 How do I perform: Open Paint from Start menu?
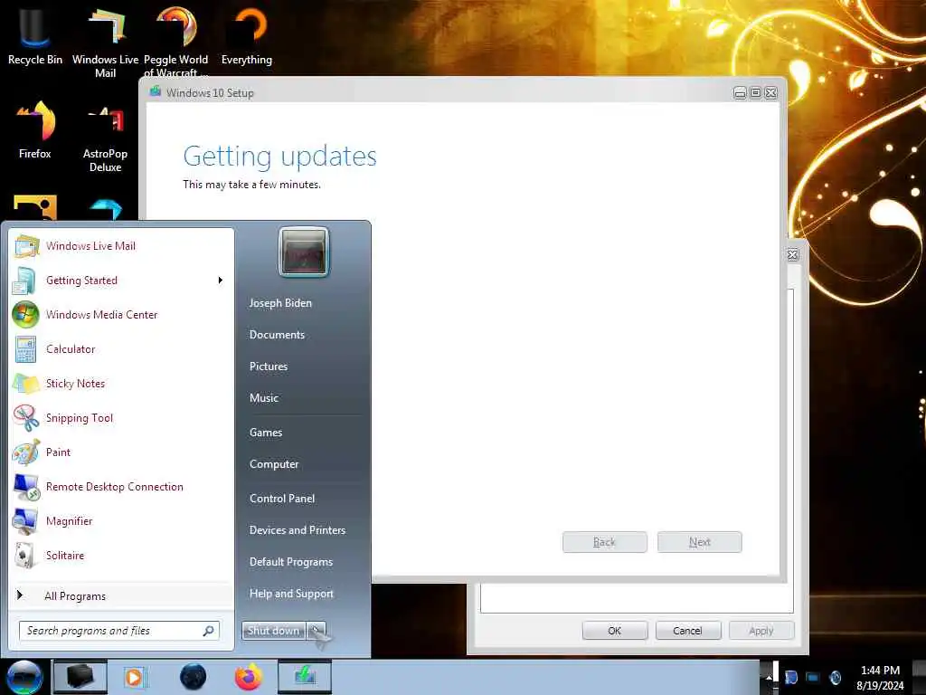[122, 452]
